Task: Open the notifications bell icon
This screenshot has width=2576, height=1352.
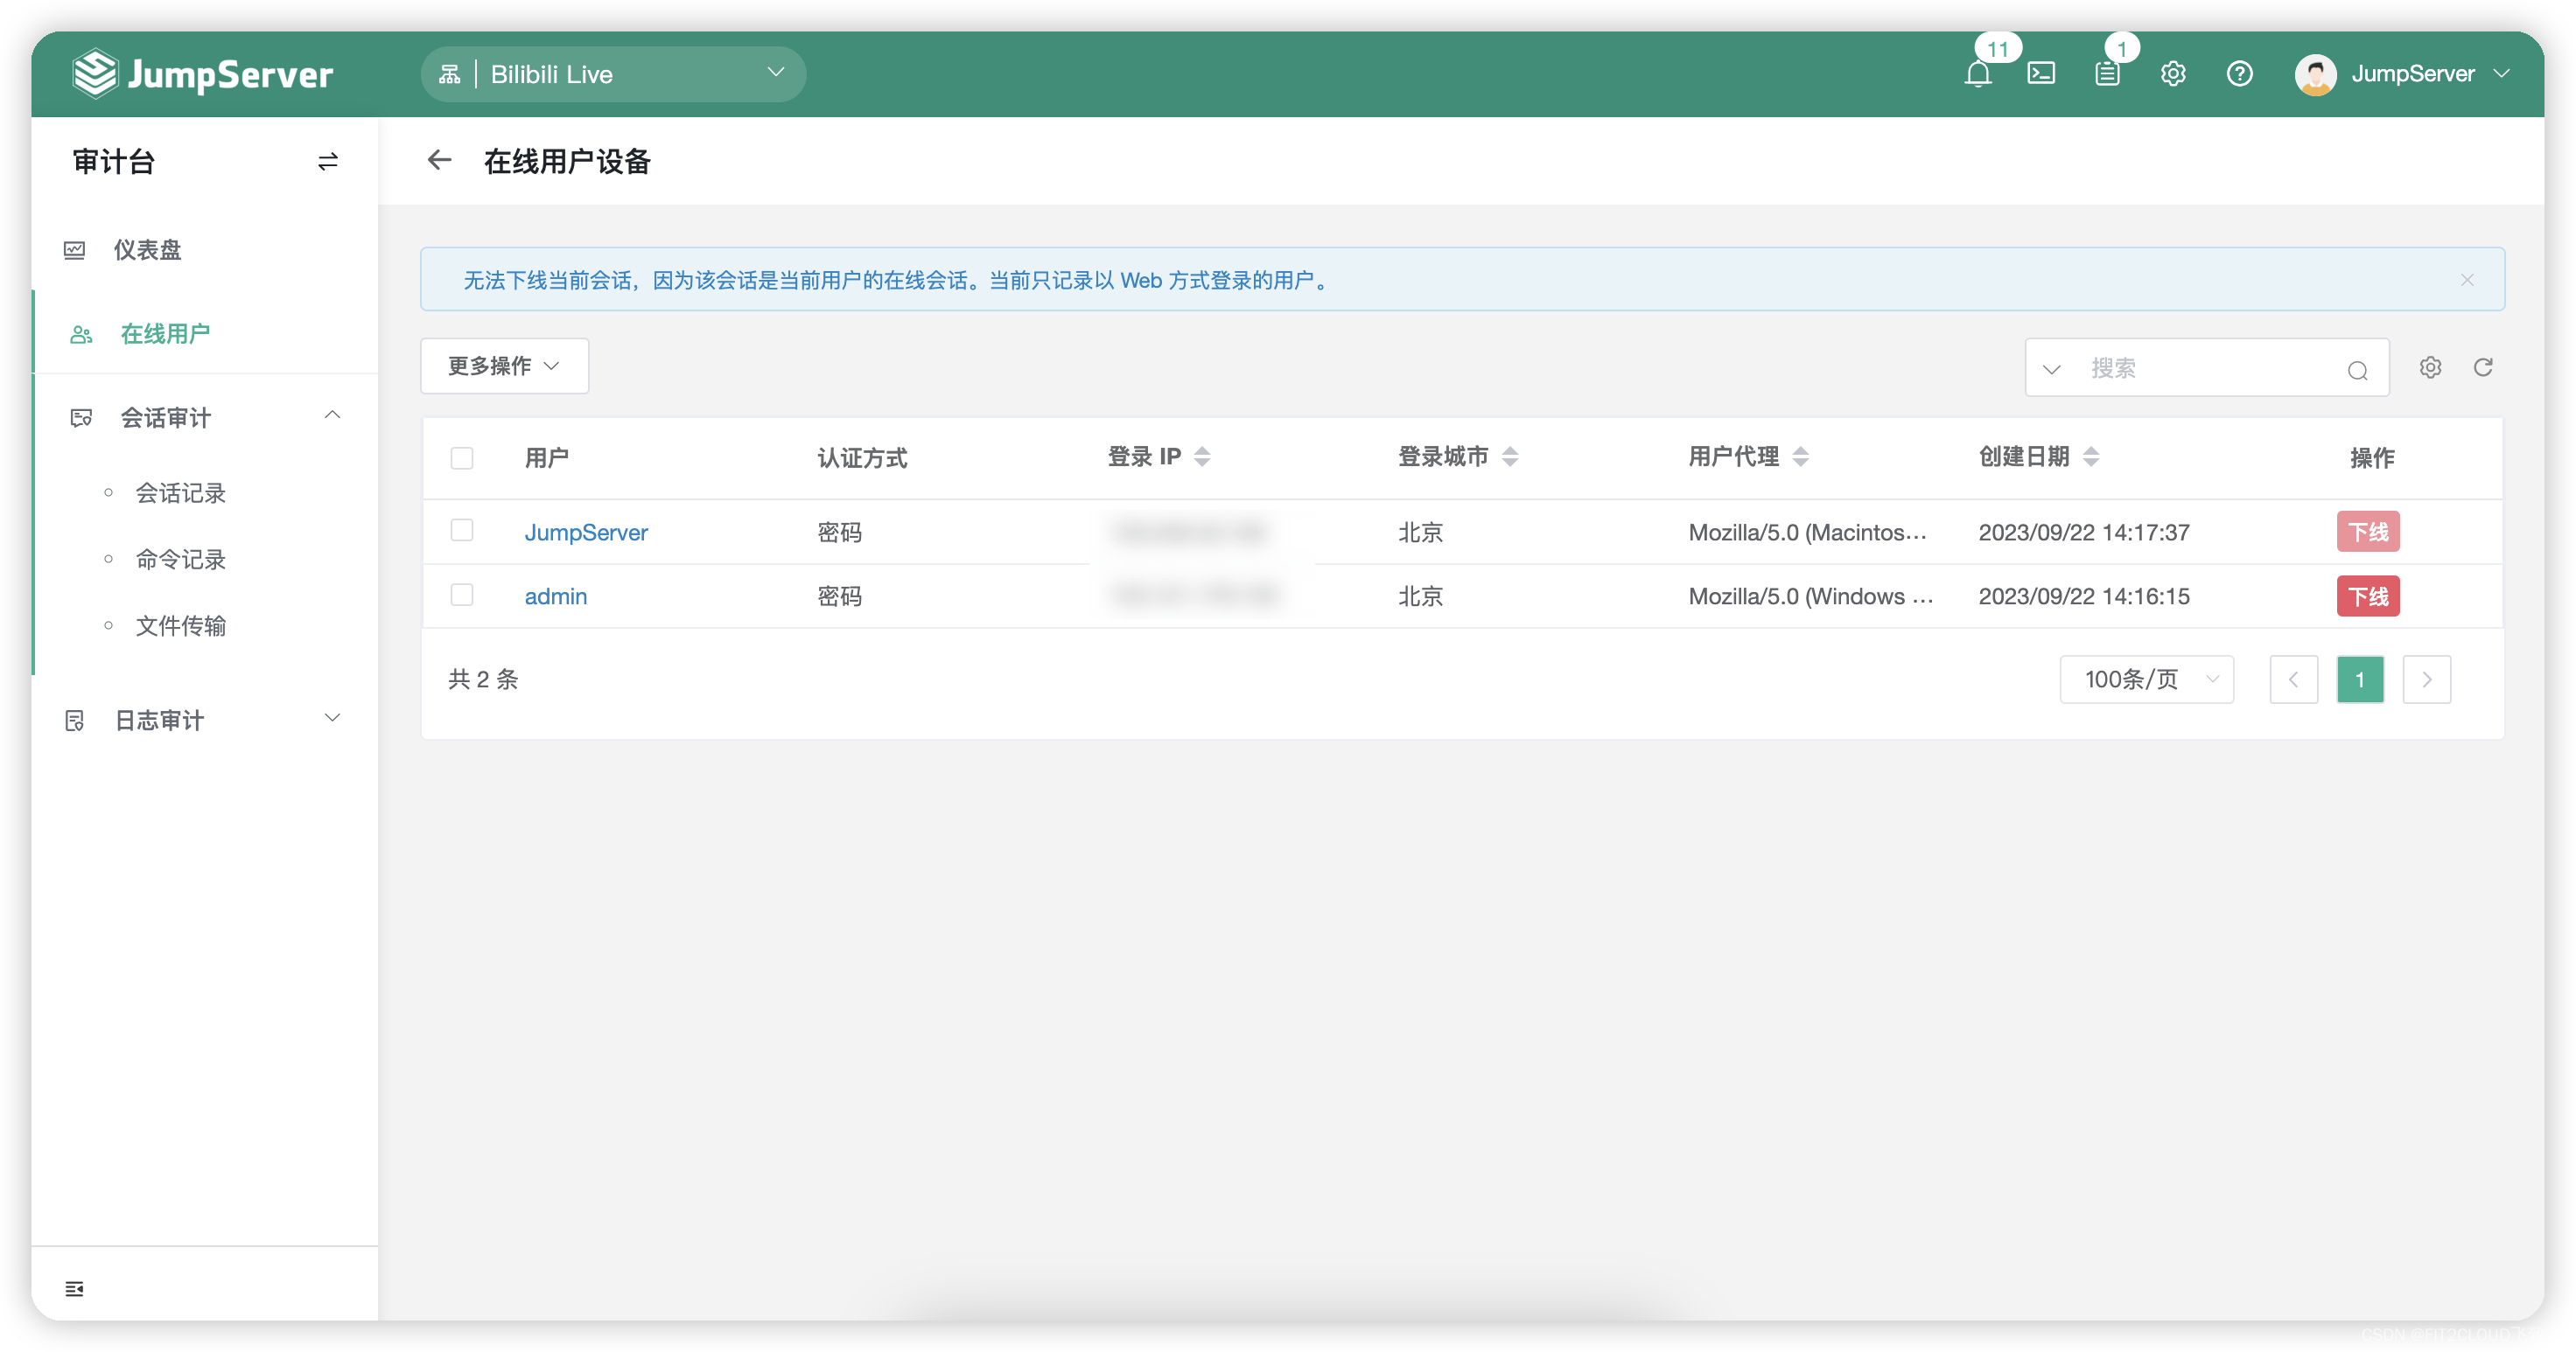Action: (x=1977, y=75)
